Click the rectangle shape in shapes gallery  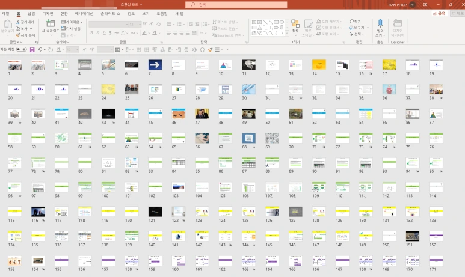pos(276,22)
